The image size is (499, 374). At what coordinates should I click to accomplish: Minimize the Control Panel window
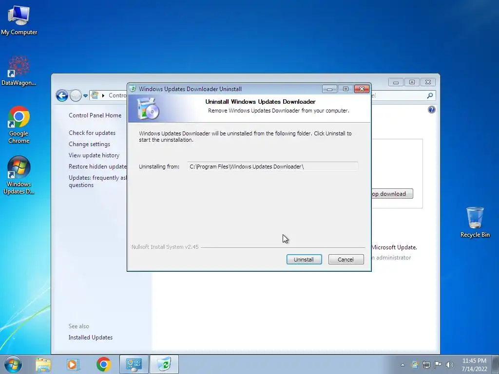(396, 82)
